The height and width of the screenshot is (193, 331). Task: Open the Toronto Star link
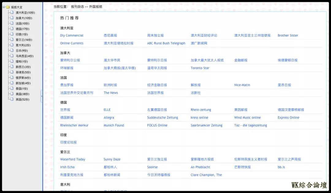pos(200,68)
